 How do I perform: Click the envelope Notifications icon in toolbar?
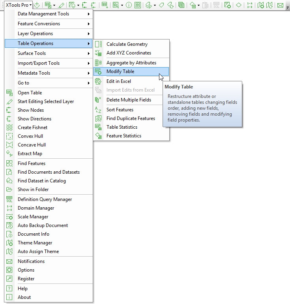point(280,5)
